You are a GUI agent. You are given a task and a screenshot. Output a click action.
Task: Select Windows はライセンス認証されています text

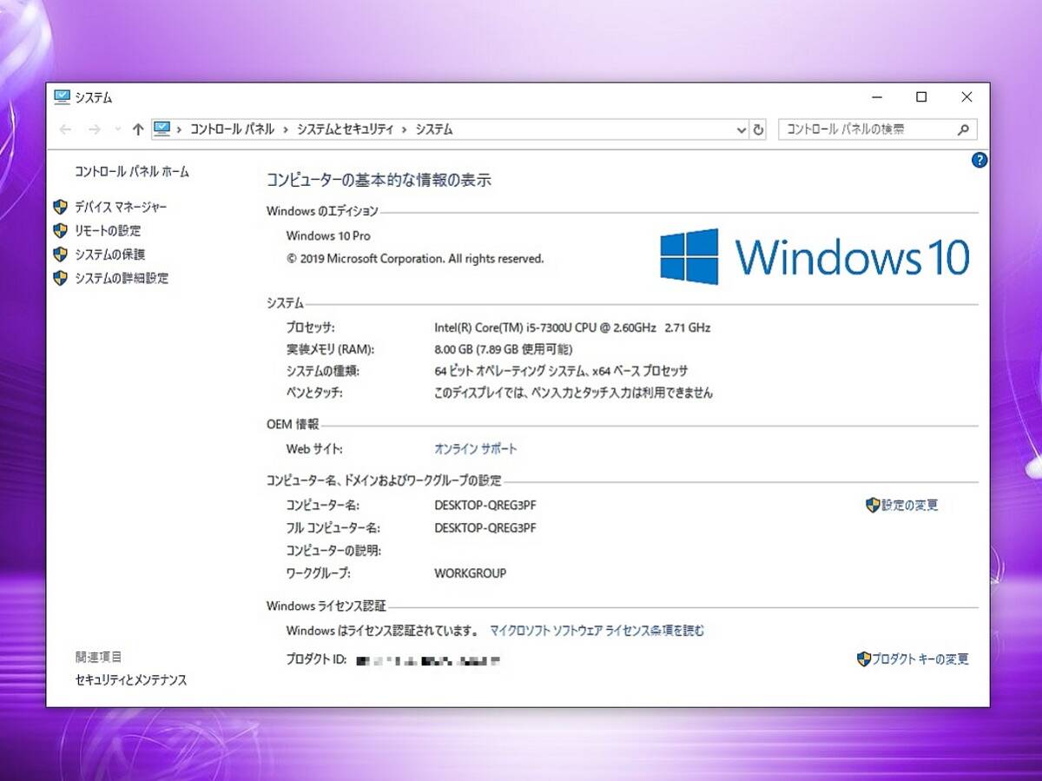(x=382, y=631)
